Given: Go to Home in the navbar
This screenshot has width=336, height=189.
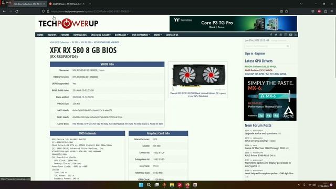Looking at the screenshot, I should 40,35.
